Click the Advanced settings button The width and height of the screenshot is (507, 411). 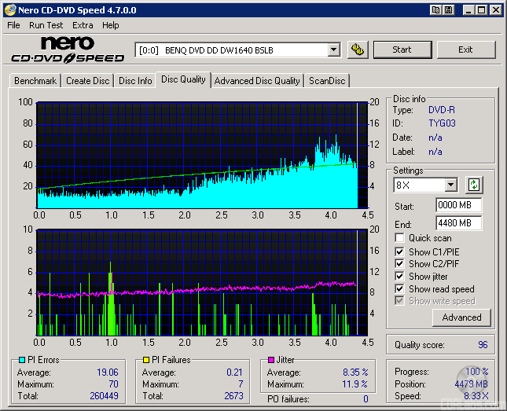click(x=461, y=317)
